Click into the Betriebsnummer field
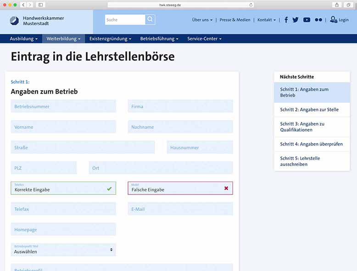The height and width of the screenshot is (271, 357). [x=63, y=106]
